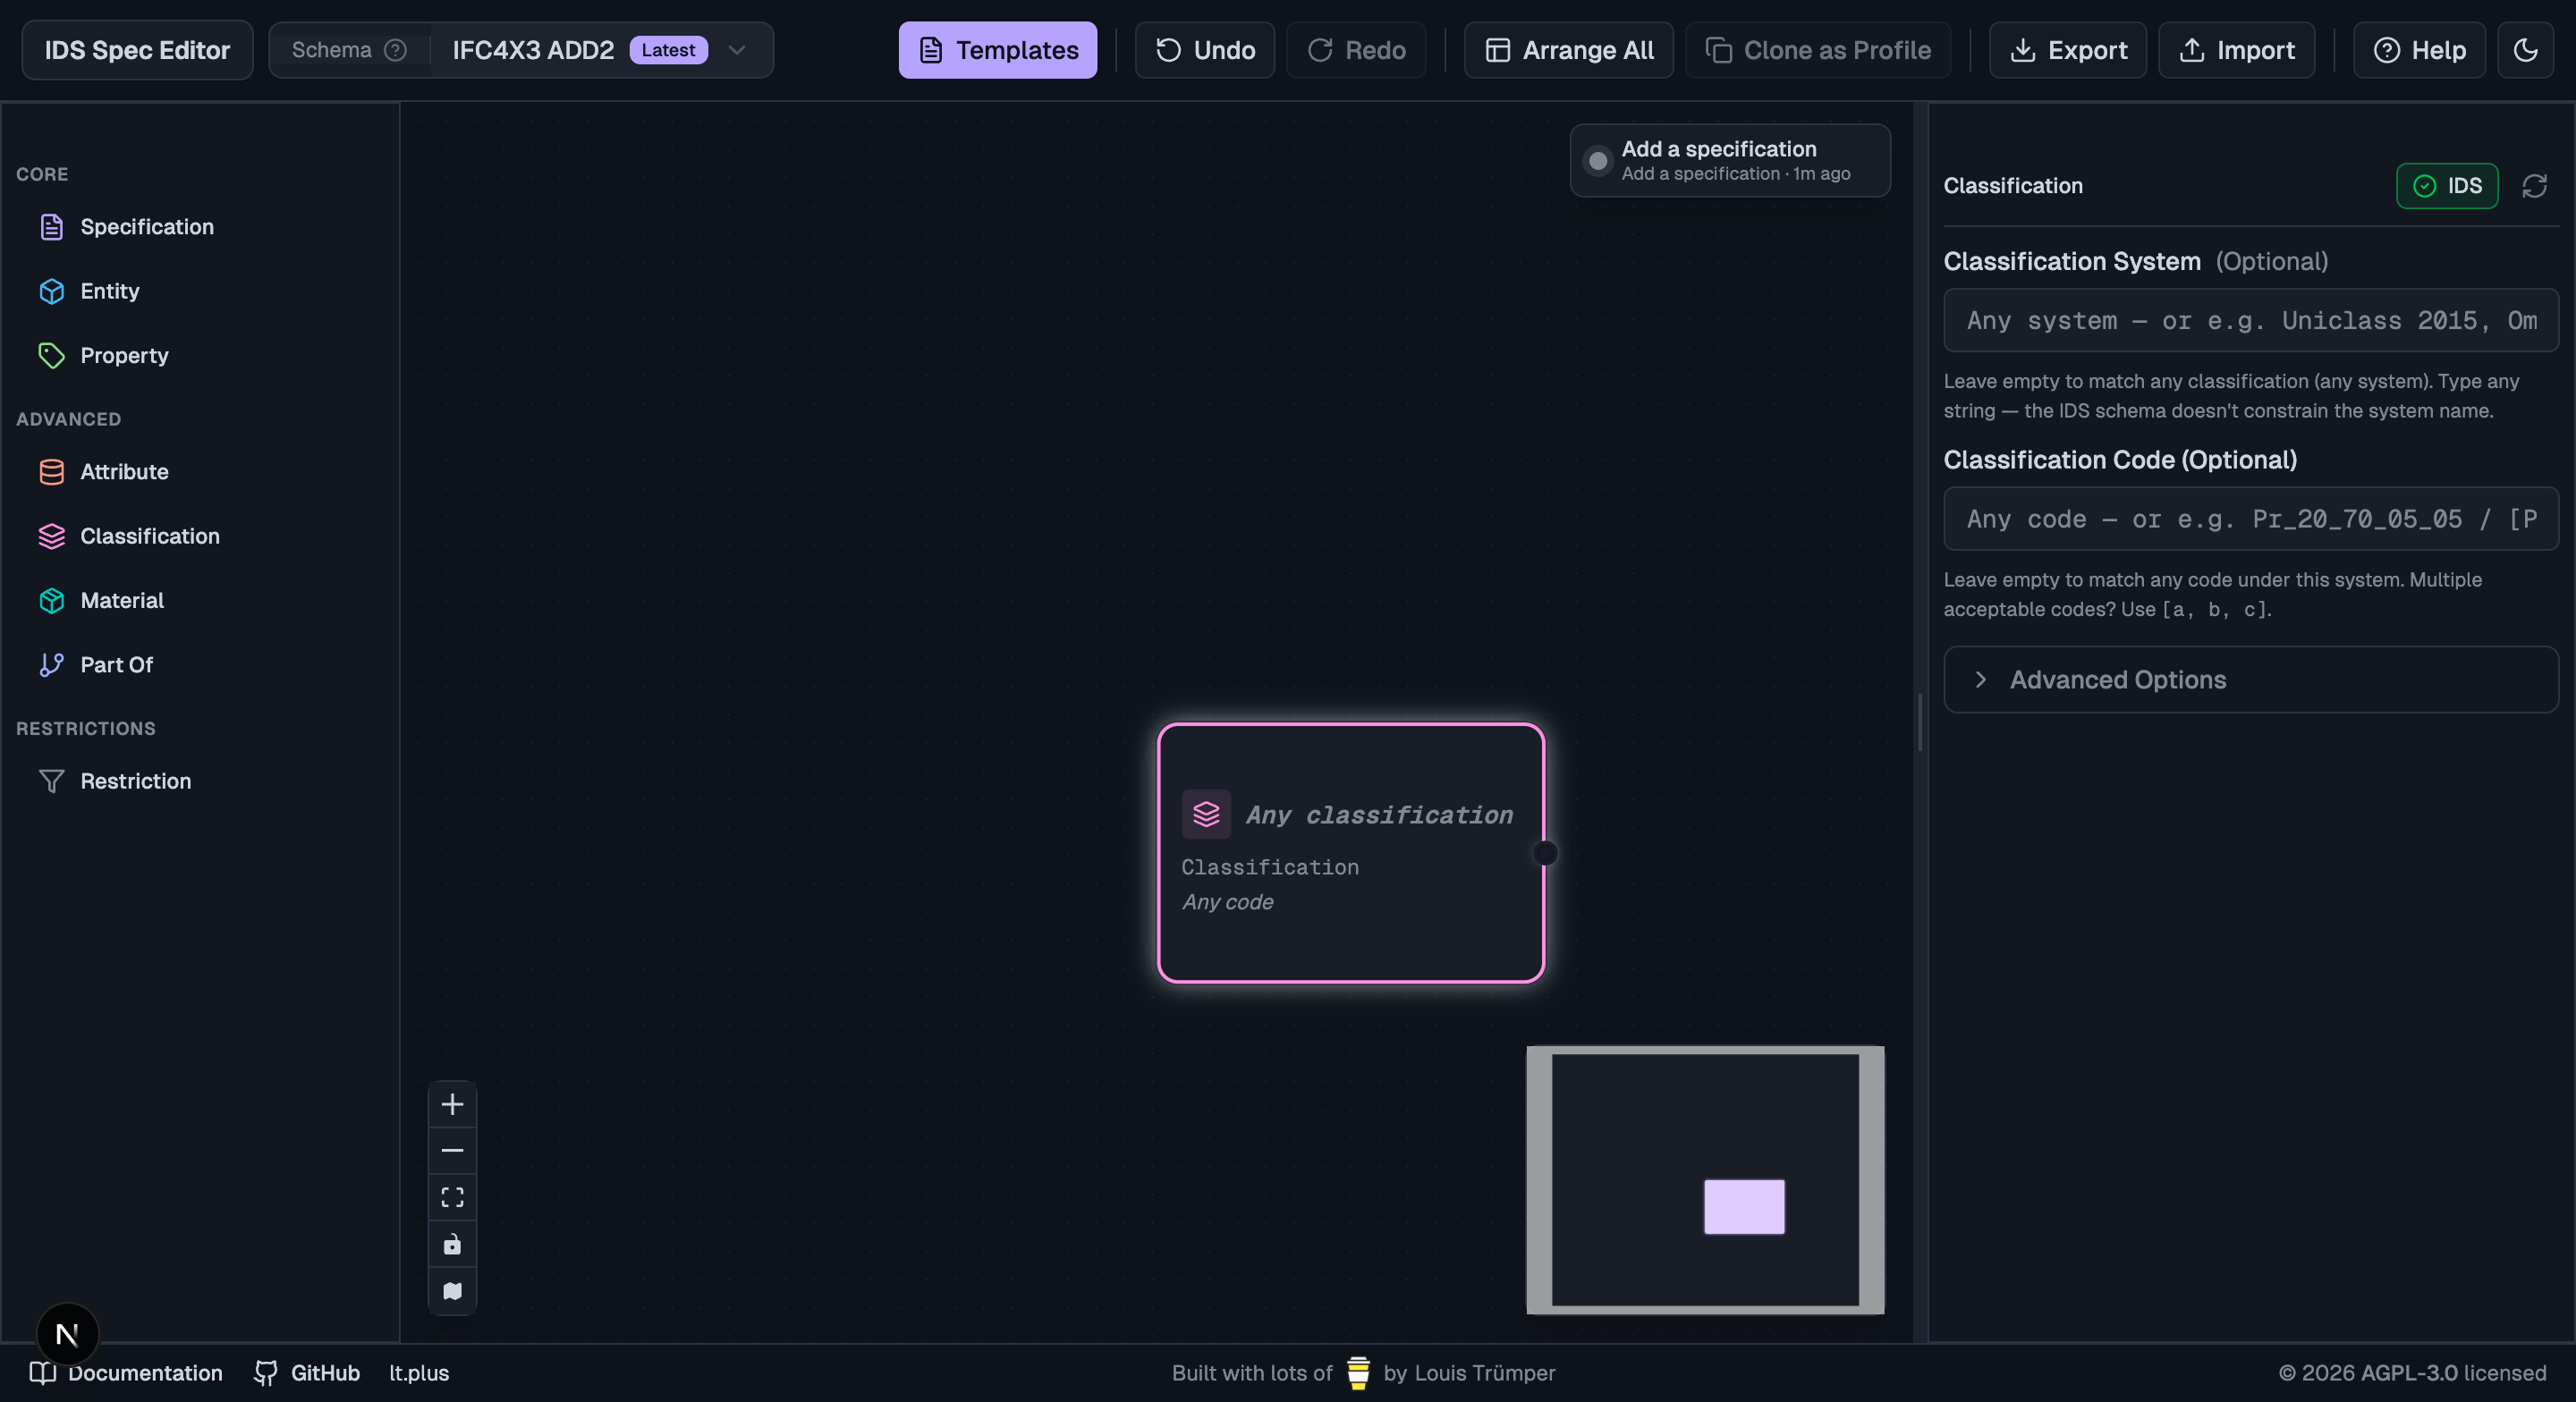
Task: Click the 'Classification' panel heading
Action: pyautogui.click(x=2012, y=186)
